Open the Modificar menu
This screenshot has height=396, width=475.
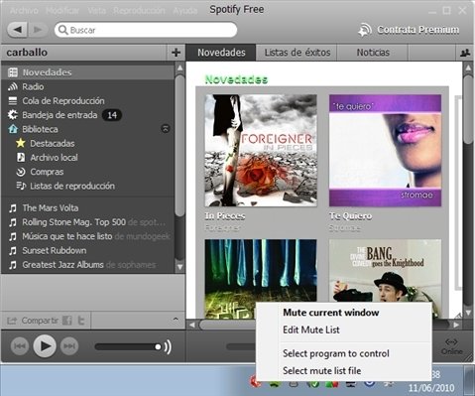[62, 11]
